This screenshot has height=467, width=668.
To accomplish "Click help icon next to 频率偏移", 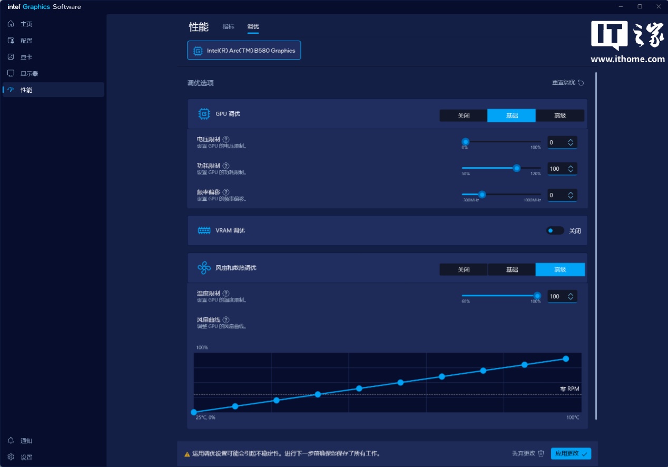I will point(226,192).
